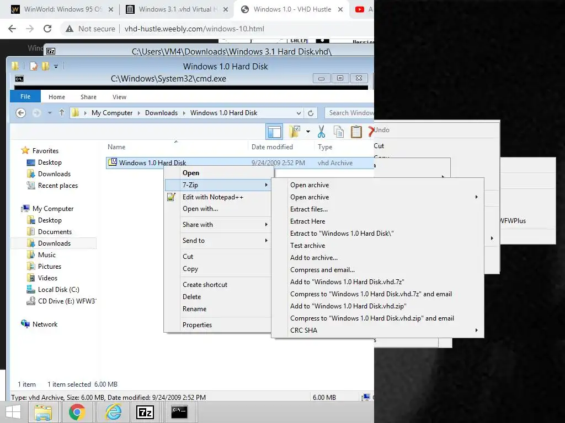
Task: Open Network in the navigation pane
Action: pyautogui.click(x=45, y=324)
